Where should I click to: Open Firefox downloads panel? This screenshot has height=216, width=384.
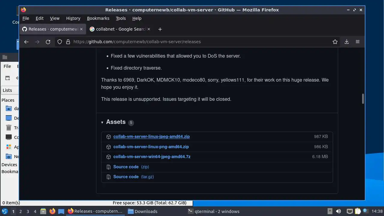[346, 42]
